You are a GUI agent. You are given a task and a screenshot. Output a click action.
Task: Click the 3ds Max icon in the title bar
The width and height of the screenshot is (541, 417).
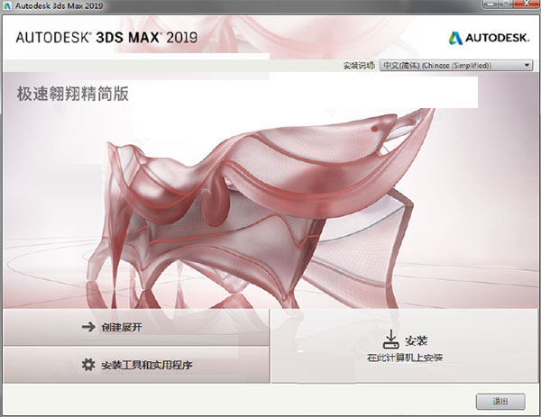coord(7,5)
